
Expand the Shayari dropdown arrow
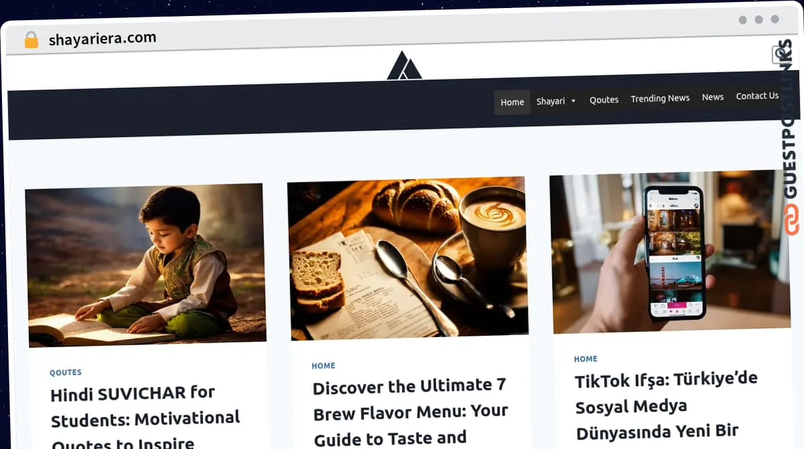tap(573, 101)
